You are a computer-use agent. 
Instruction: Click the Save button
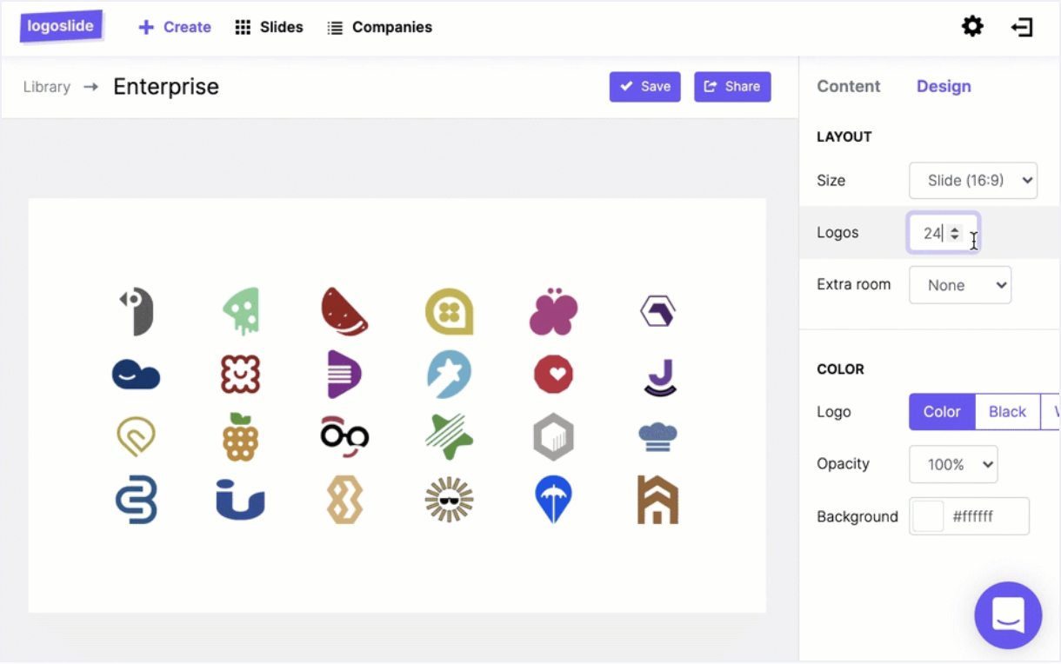pyautogui.click(x=645, y=86)
